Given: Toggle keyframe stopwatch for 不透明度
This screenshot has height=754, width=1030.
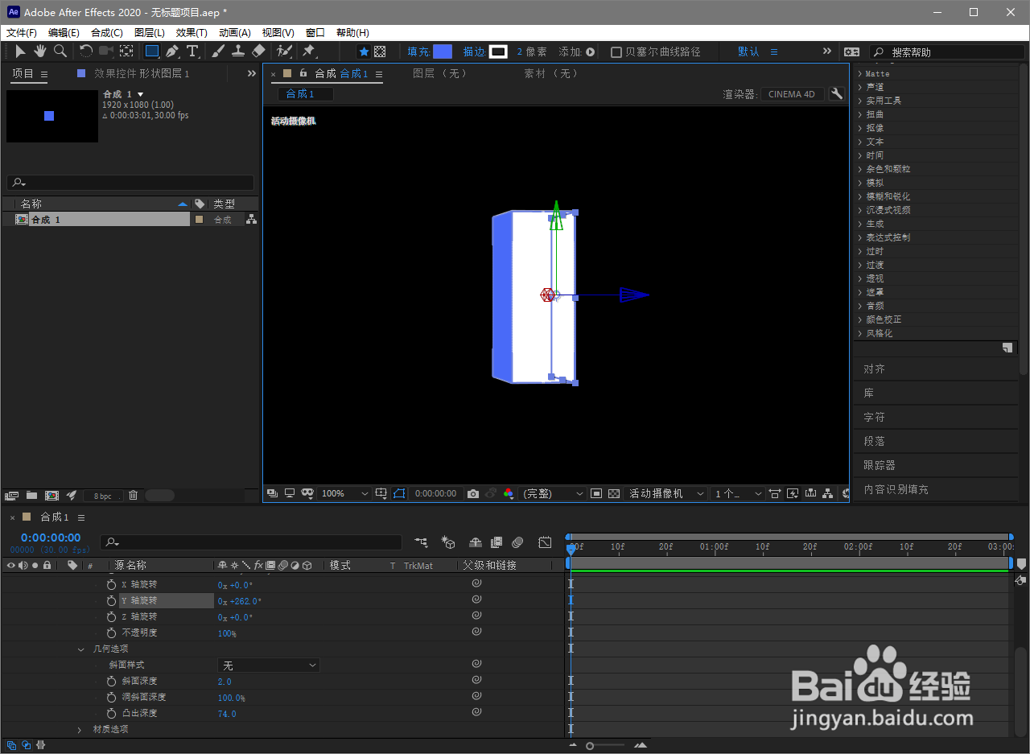Looking at the screenshot, I should pyautogui.click(x=112, y=632).
